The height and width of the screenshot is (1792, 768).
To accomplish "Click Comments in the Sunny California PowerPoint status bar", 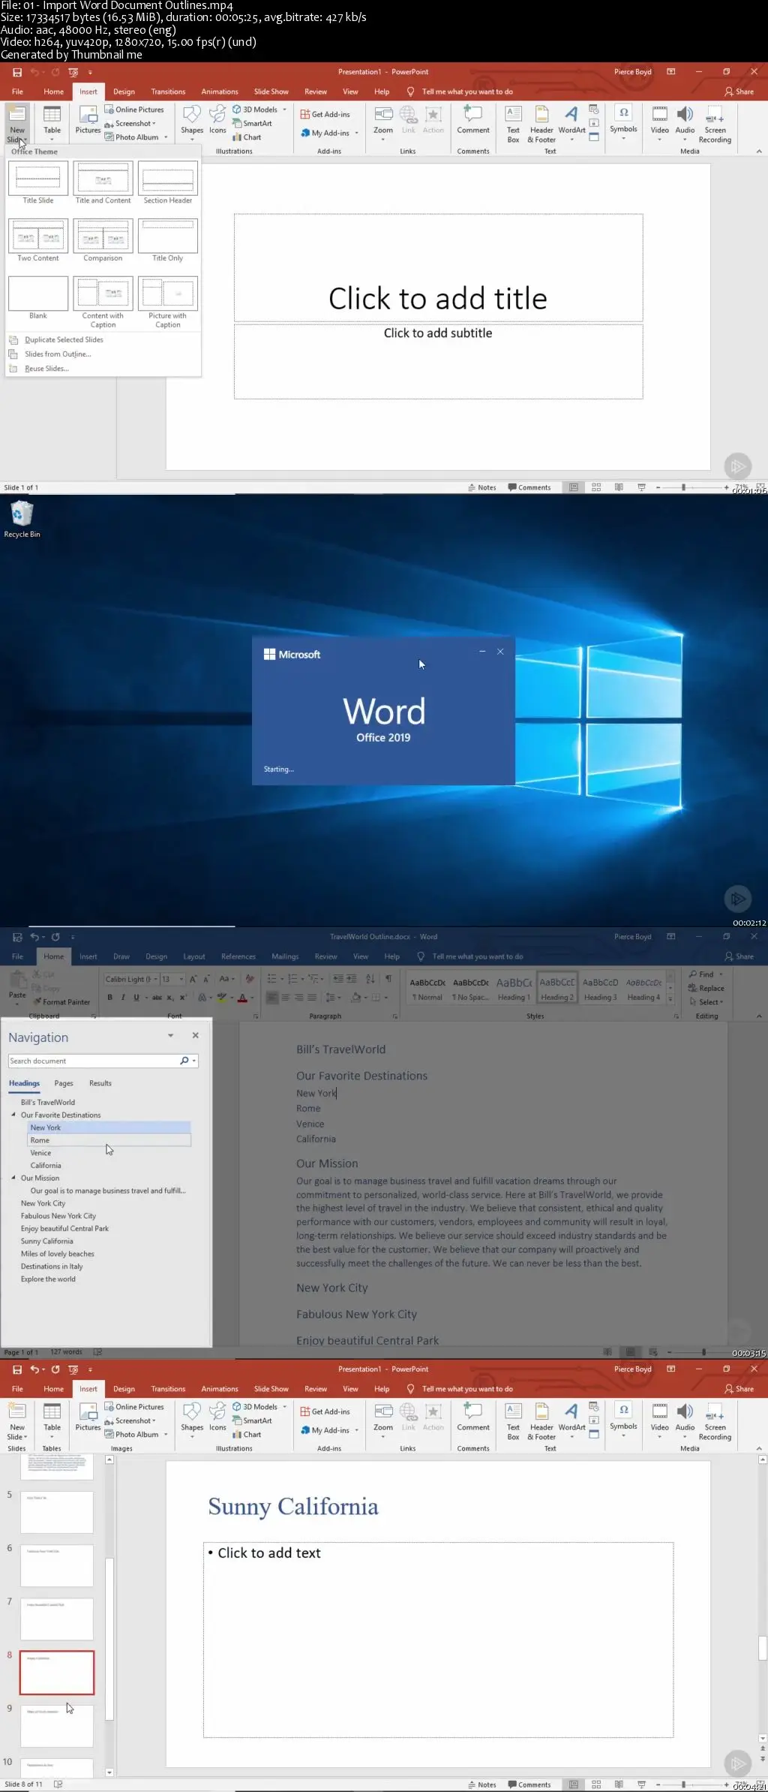I will [x=529, y=1784].
